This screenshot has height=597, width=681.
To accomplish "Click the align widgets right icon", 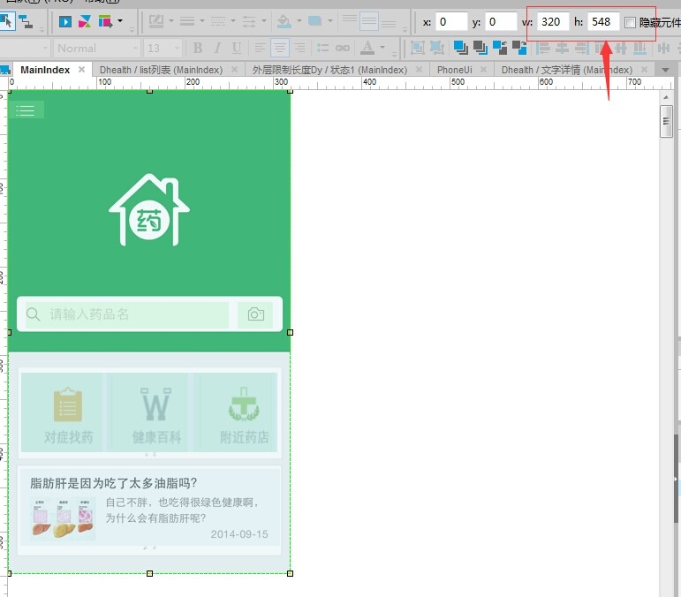I will pos(582,48).
